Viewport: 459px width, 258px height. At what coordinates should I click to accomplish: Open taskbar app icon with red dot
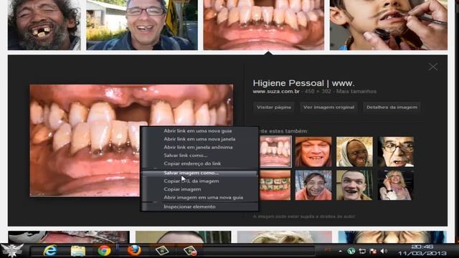[190, 251]
